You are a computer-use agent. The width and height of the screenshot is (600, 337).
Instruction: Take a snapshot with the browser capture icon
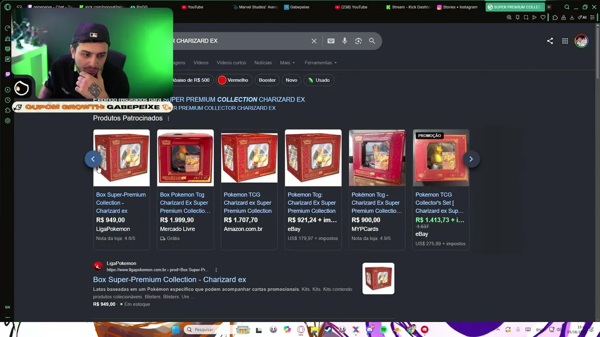click(526, 17)
